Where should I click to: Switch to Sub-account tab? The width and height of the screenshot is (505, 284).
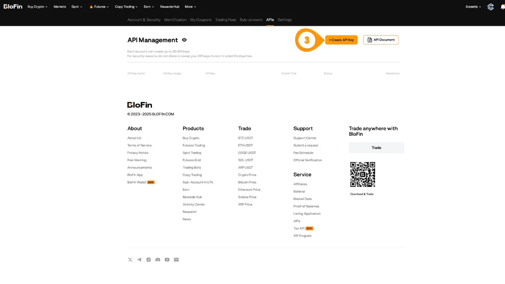(x=251, y=20)
